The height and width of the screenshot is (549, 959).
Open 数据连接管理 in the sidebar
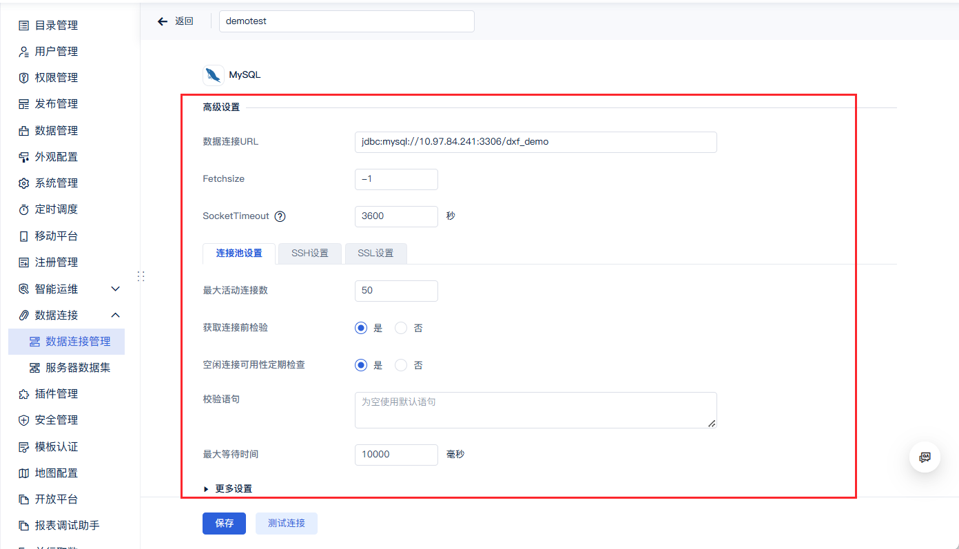point(66,342)
